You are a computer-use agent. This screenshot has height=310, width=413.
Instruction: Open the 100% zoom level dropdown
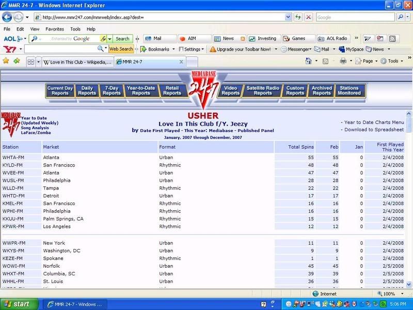[x=403, y=293]
